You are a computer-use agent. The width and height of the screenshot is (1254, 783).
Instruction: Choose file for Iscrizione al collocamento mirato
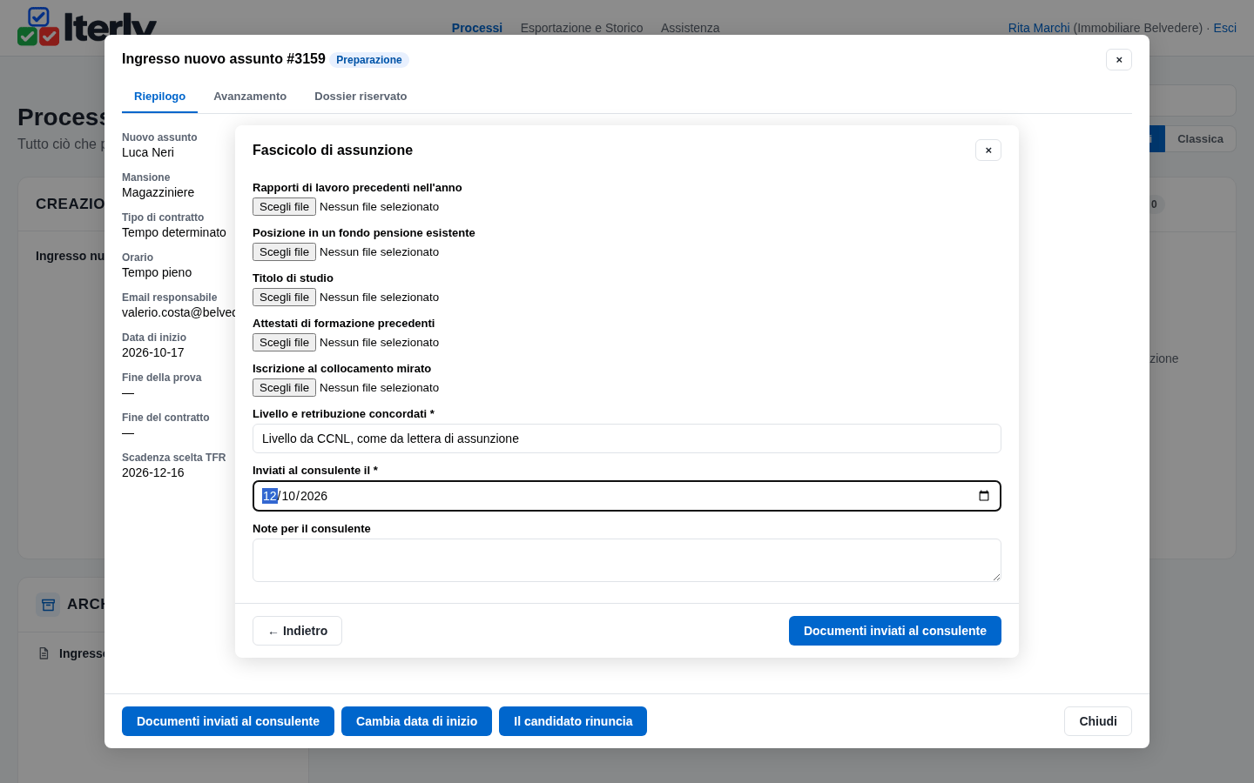tap(284, 388)
